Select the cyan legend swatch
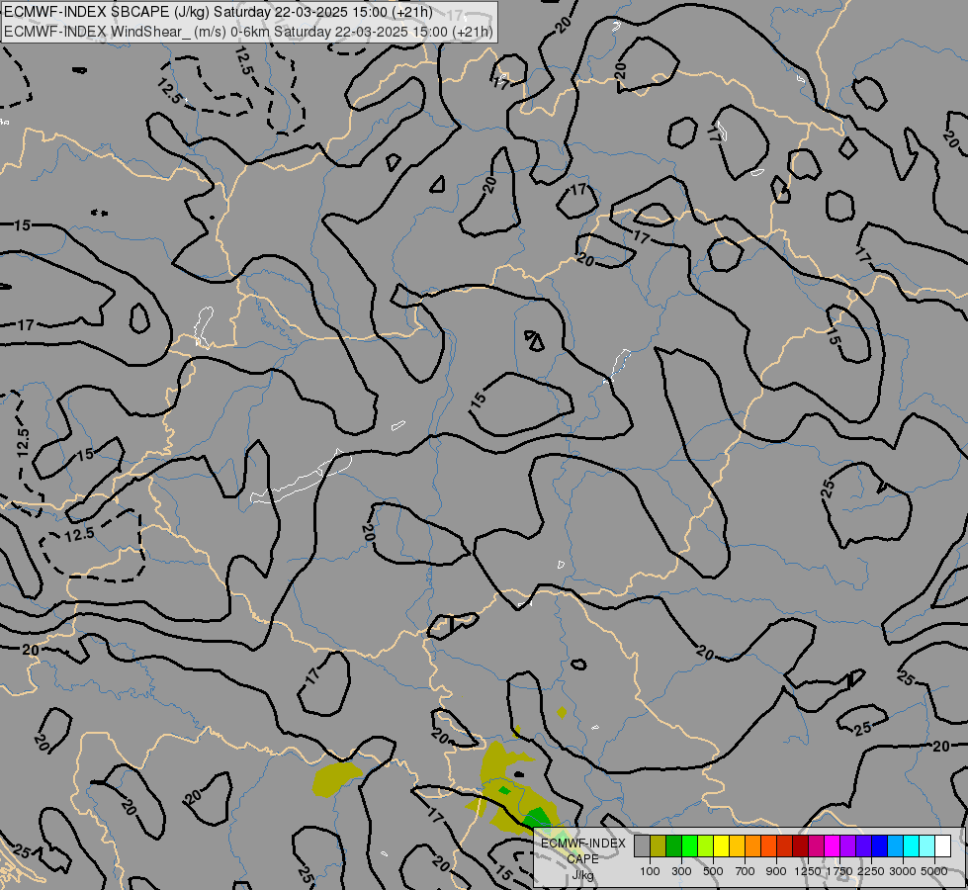The image size is (968, 890). tap(912, 846)
